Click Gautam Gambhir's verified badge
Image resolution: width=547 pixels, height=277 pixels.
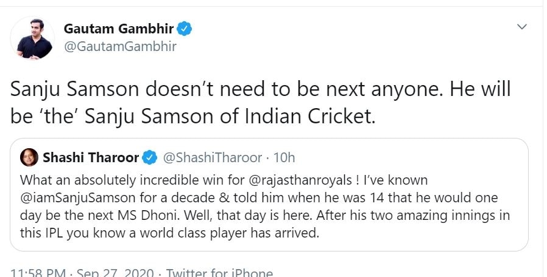point(185,29)
